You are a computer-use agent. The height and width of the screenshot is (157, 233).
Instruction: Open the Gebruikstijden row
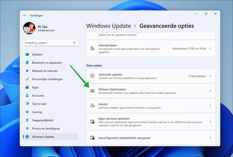pyautogui.click(x=151, y=49)
